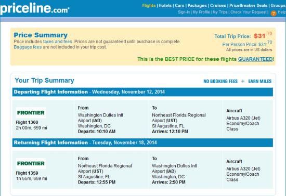This screenshot has height=196, width=286.
Task: Click the Sign-In link
Action: click(x=184, y=12)
